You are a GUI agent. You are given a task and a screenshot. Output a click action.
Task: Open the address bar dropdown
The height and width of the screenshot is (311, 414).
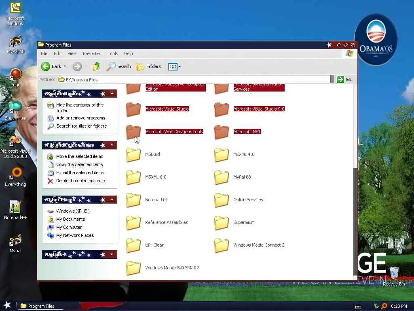[x=332, y=79]
